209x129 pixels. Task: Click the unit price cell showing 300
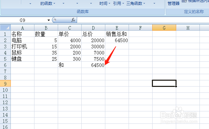click(x=70, y=59)
